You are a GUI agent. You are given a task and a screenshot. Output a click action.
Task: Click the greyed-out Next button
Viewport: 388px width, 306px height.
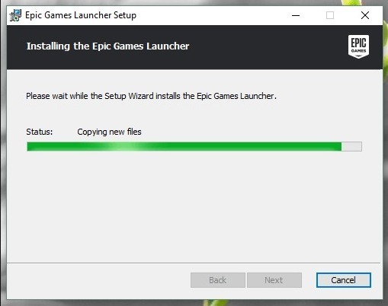[x=274, y=280]
